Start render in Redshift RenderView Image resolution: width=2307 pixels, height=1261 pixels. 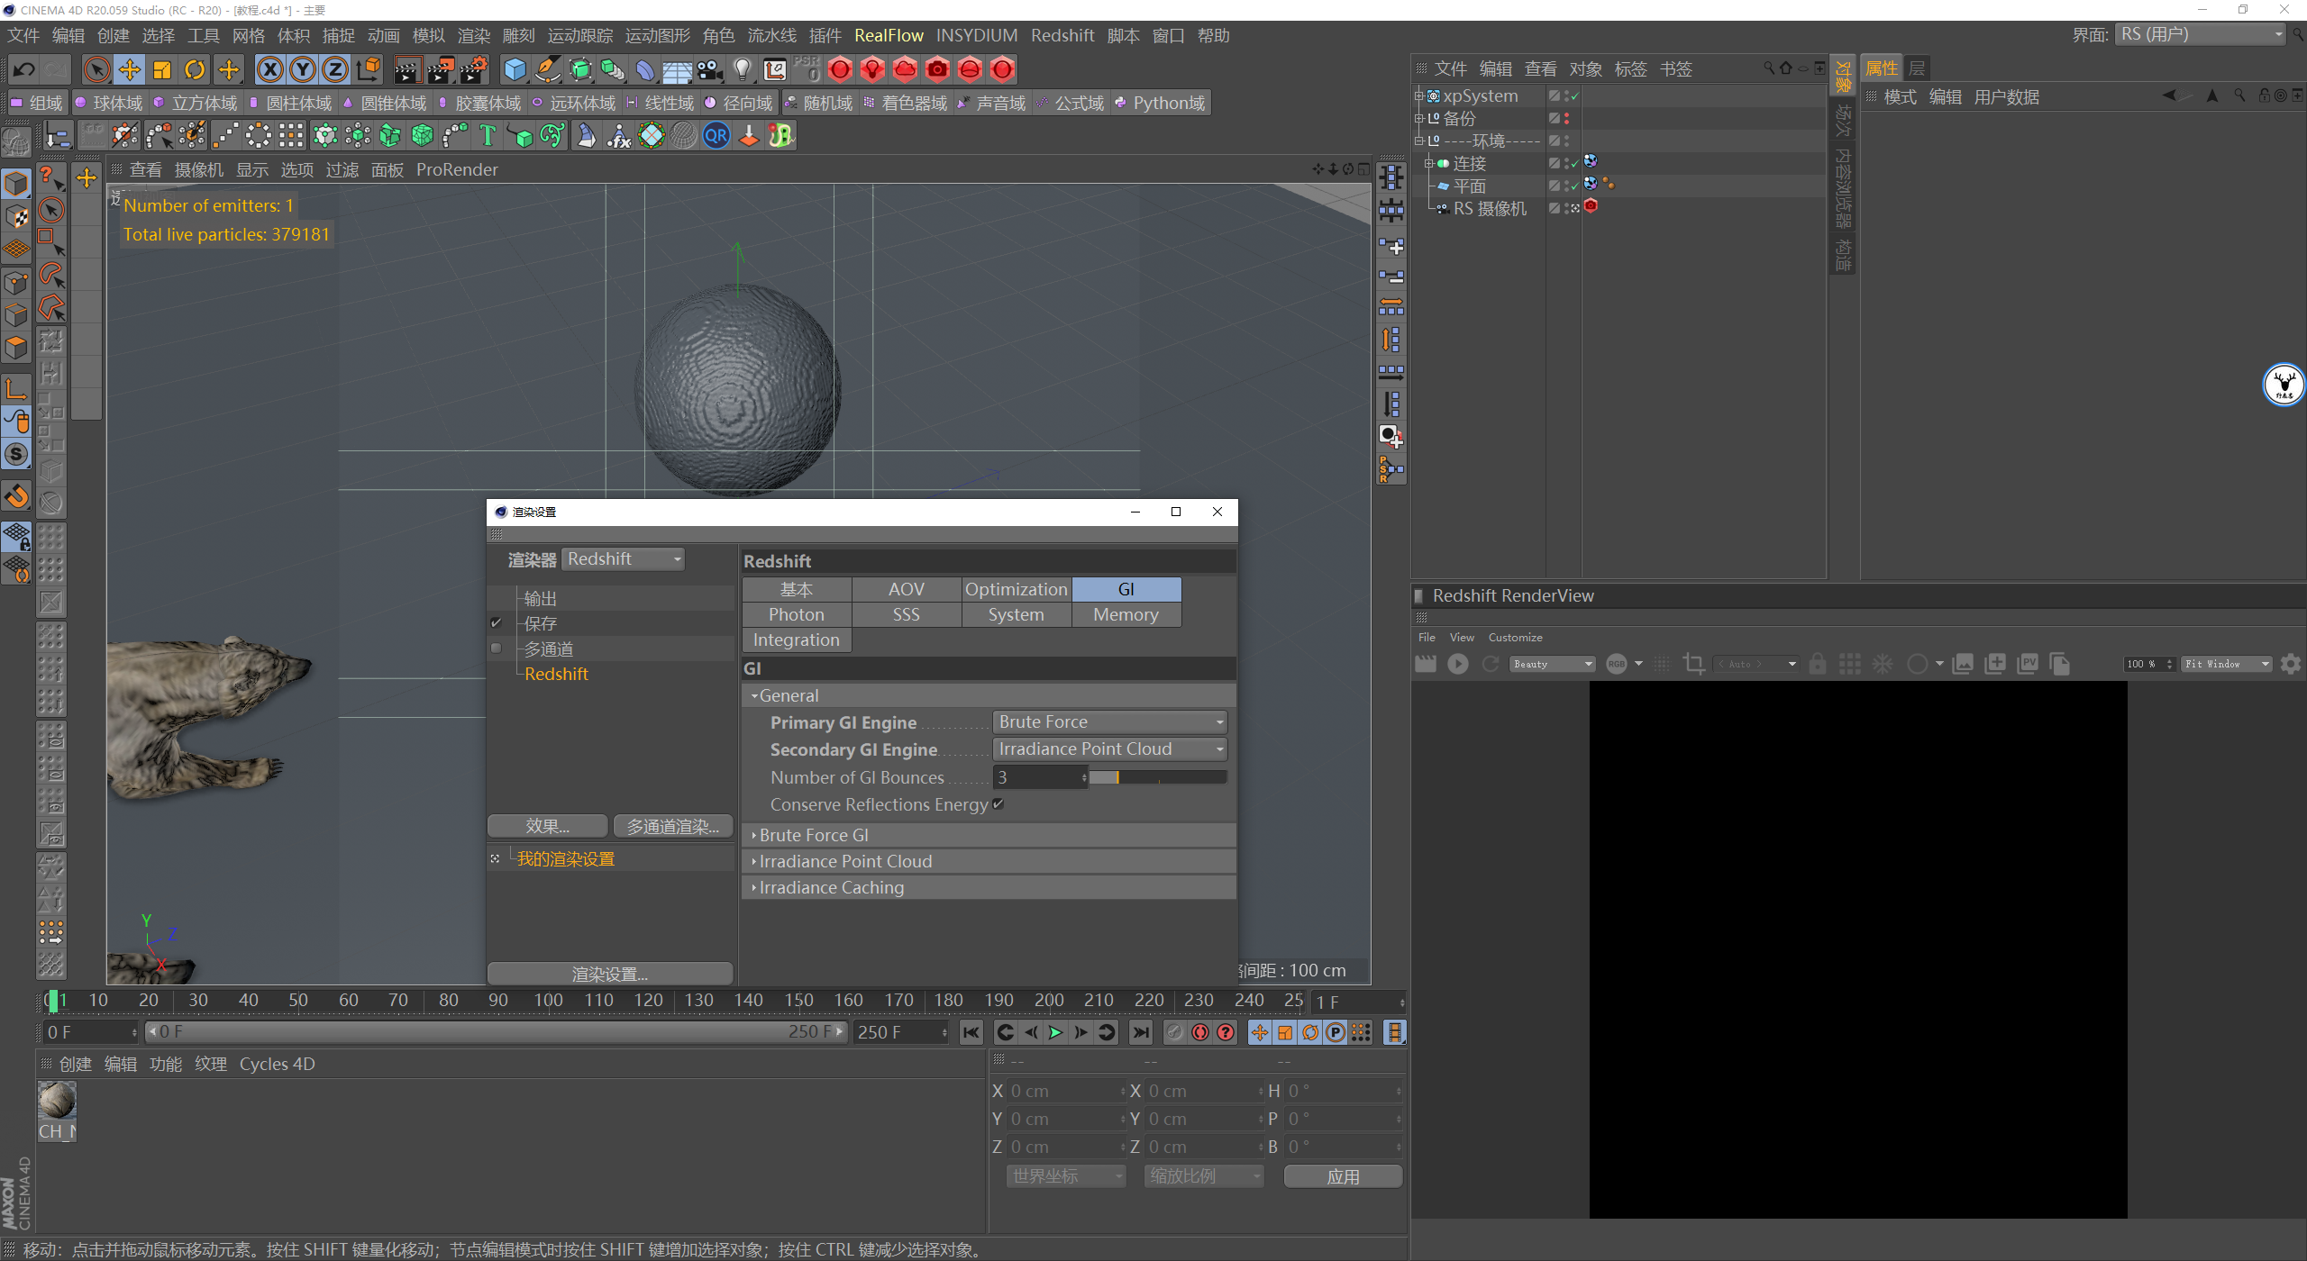[1457, 664]
